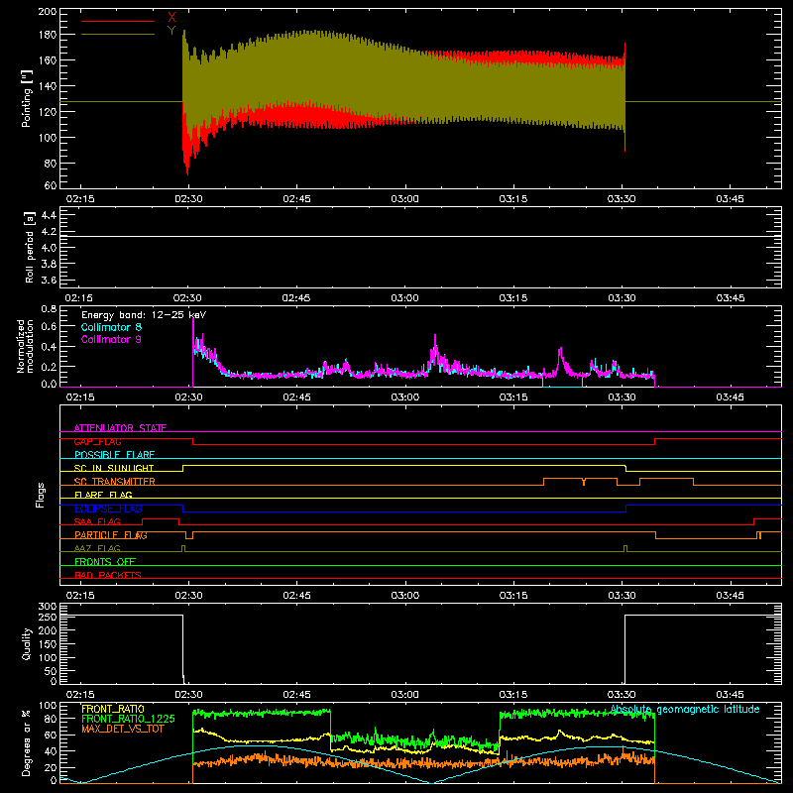This screenshot has width=793, height=793.
Task: Click the '250' tick on the Quality axis
Action: pos(48,618)
